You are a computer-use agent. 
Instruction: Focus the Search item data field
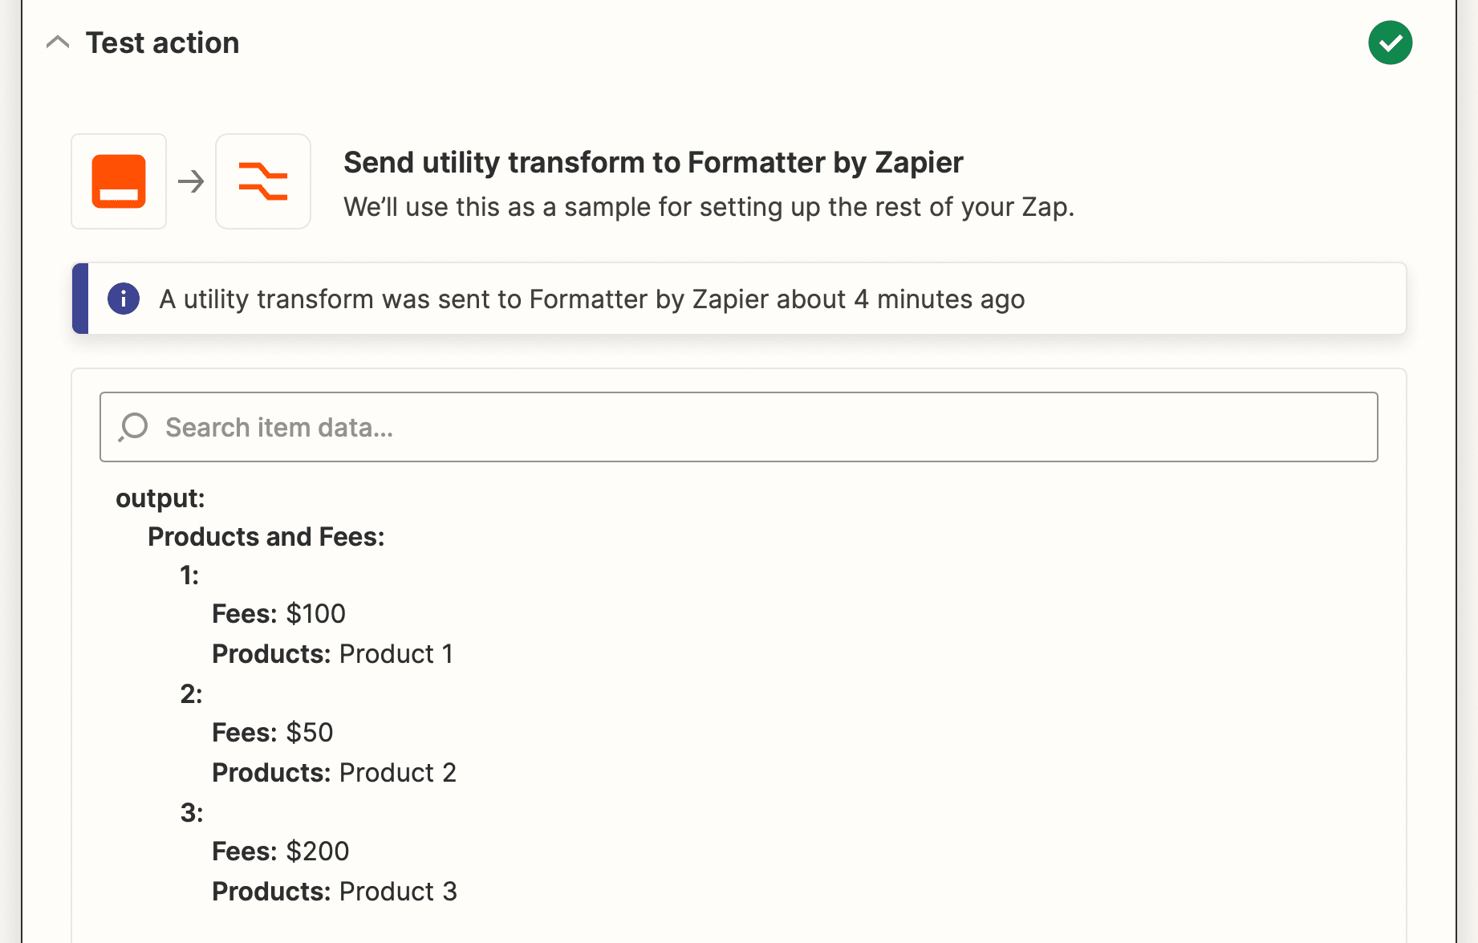tap(738, 427)
